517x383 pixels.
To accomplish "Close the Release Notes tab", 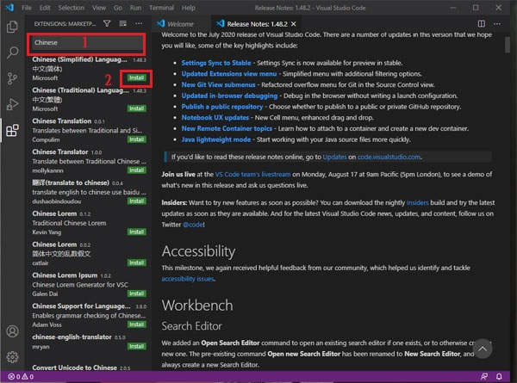I will (x=294, y=24).
